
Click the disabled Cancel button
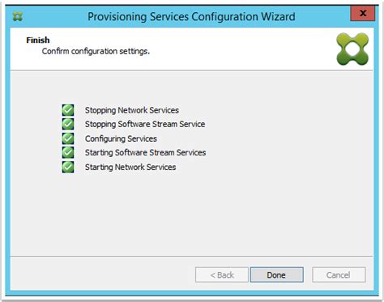(339, 274)
